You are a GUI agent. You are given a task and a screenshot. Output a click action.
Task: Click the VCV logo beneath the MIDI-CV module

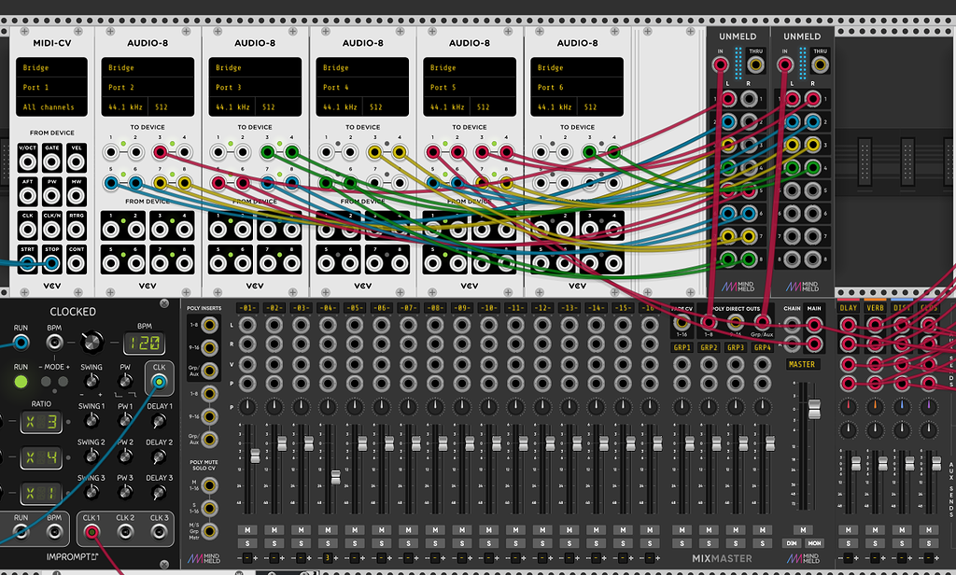[51, 287]
